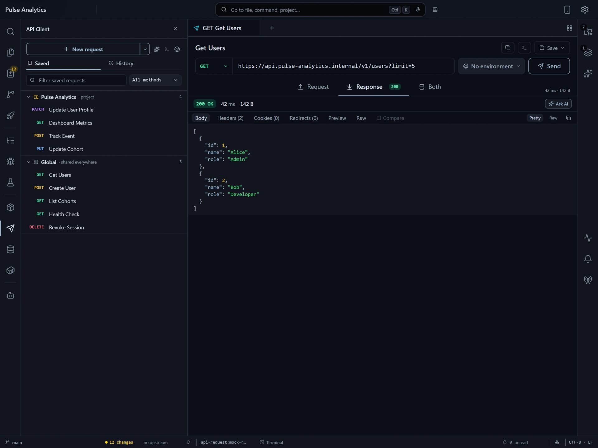Open the 3D box extensions sidebar icon

click(10, 270)
